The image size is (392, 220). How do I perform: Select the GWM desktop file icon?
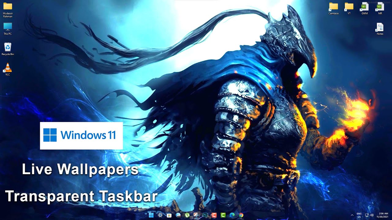[x=364, y=9]
